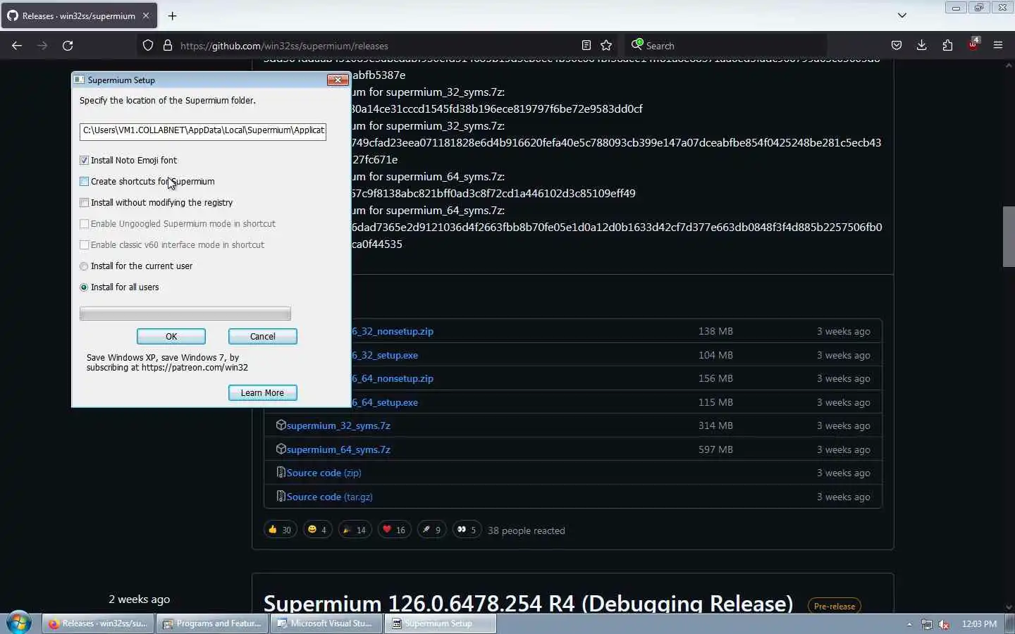Download the 64_nonsetup.zip asset
This screenshot has width=1015, height=634.
(x=393, y=378)
